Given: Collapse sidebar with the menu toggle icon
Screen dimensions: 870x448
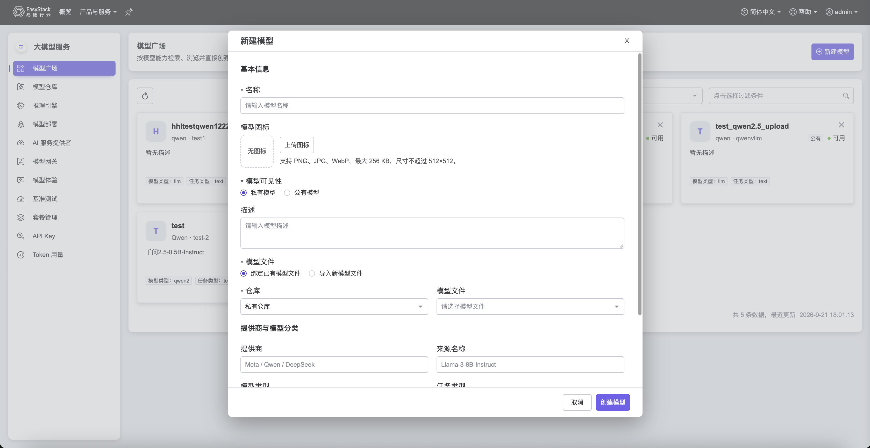Looking at the screenshot, I should tap(21, 47).
